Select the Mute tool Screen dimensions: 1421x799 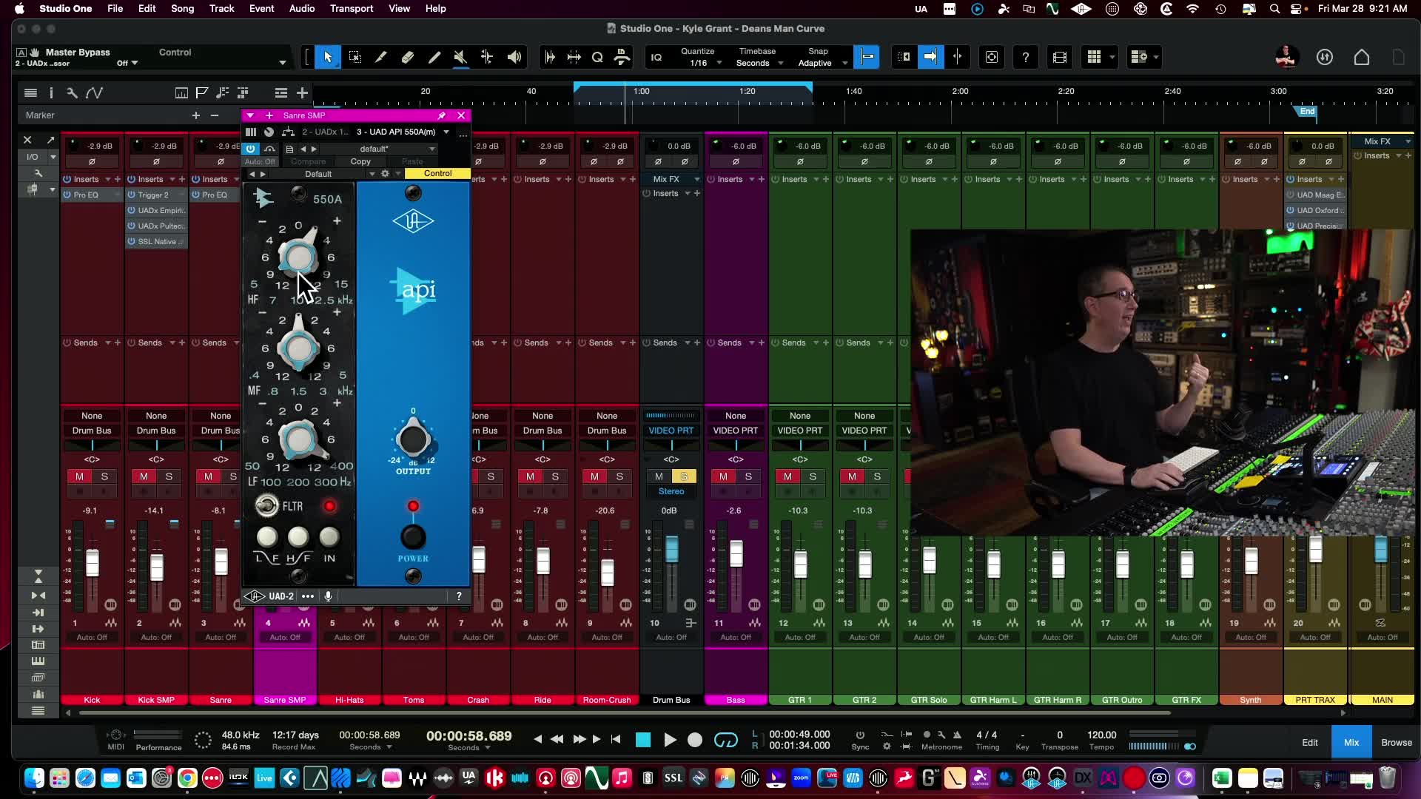point(460,57)
